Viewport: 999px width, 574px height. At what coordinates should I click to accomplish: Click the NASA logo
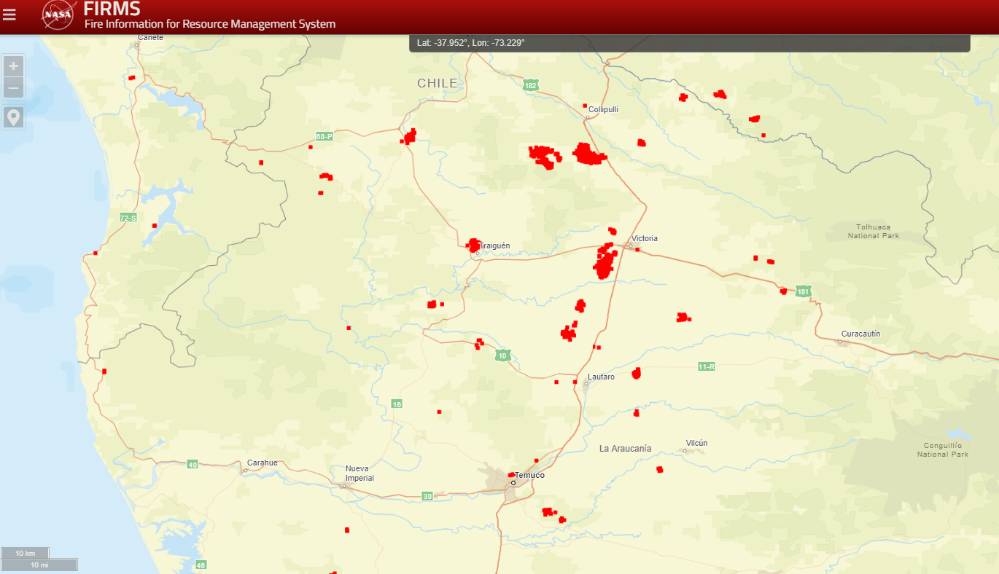[58, 15]
